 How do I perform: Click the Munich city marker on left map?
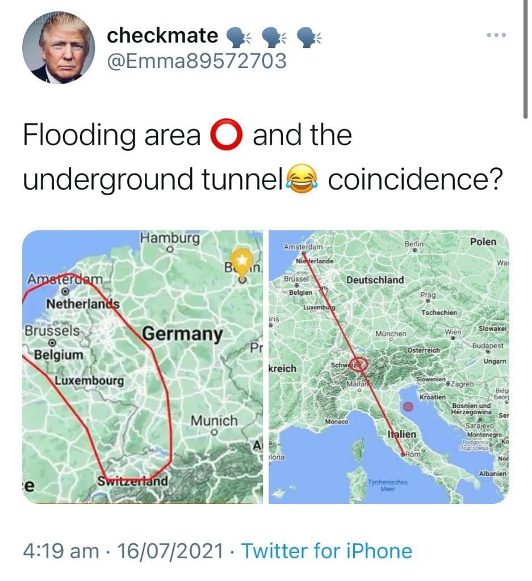tap(213, 432)
